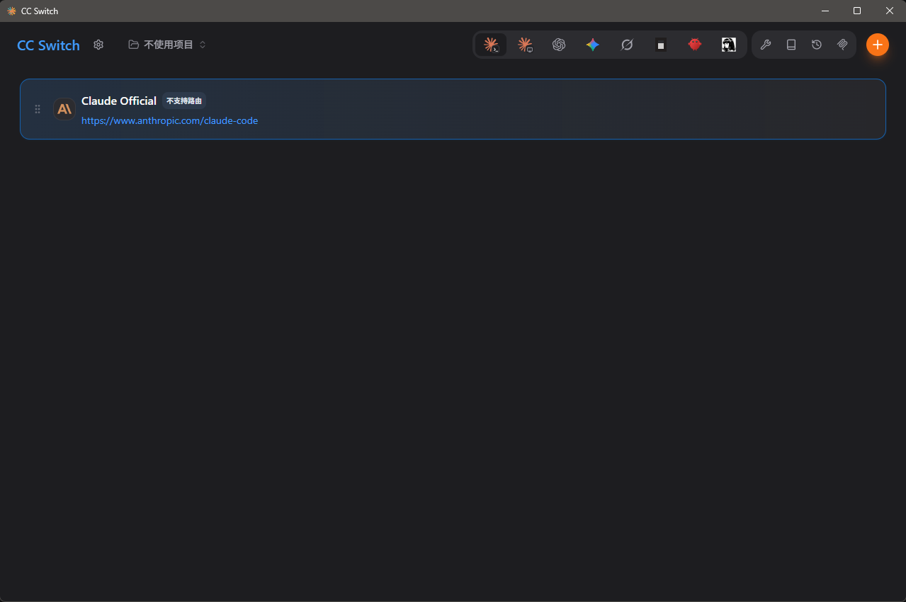The image size is (906, 602).
Task: Open the paperclip-like MCP icon
Action: click(x=842, y=45)
